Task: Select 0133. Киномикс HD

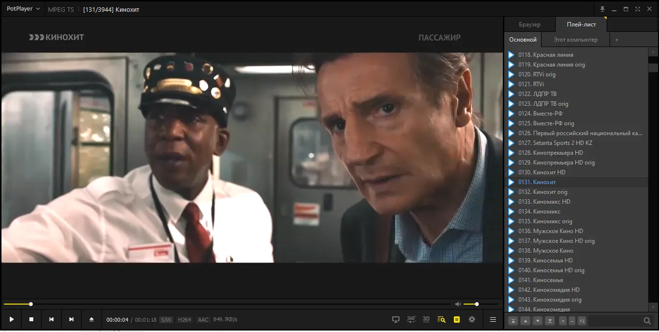Action: pyautogui.click(x=576, y=202)
